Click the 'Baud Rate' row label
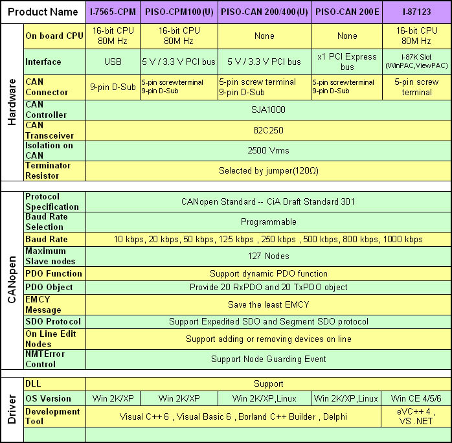Image resolution: width=452 pixels, height=443 pixels. click(54, 239)
